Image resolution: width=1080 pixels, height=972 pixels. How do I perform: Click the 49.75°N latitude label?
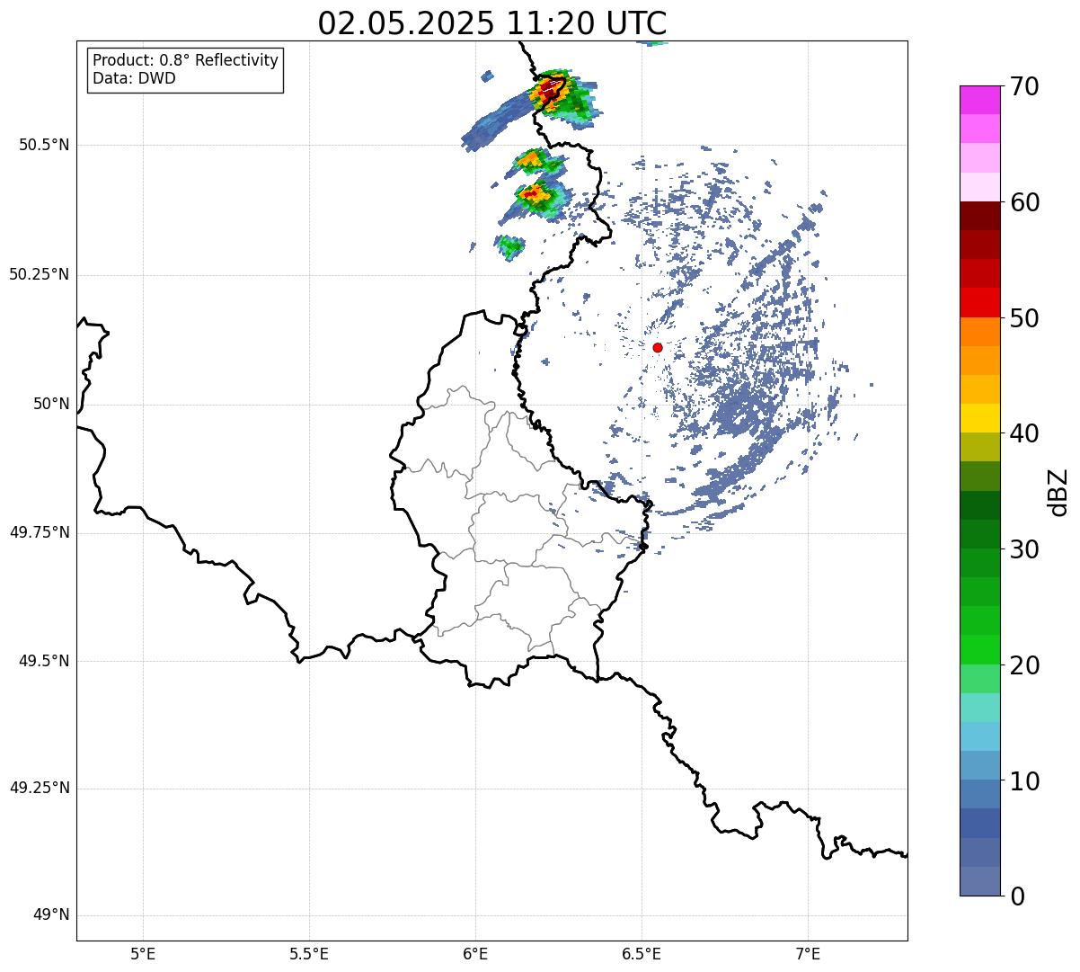point(40,532)
